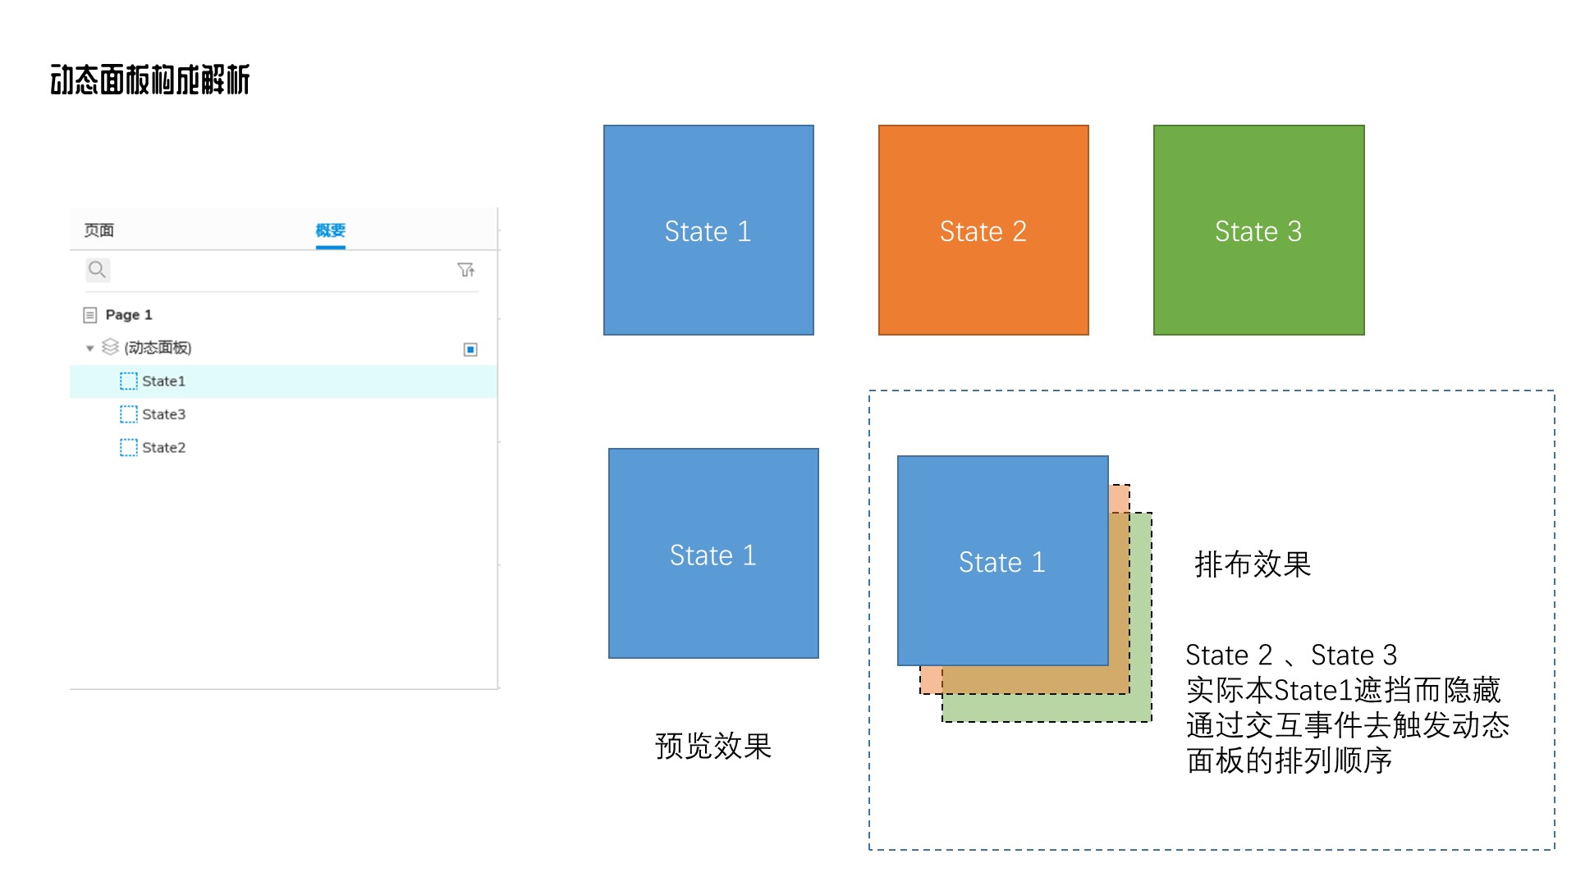
Task: Click the 排布效果 text label
Action: click(1253, 564)
